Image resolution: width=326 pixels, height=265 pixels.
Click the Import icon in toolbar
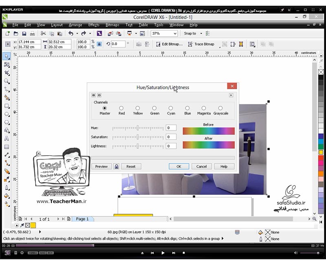[x=110, y=33]
